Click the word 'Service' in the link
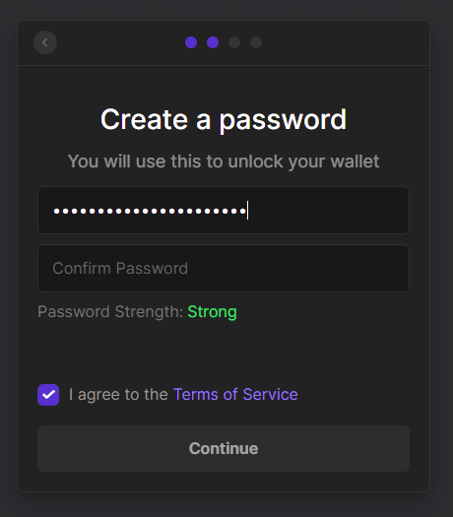 click(x=270, y=394)
